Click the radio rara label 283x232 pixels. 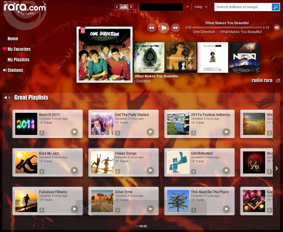pos(262,80)
